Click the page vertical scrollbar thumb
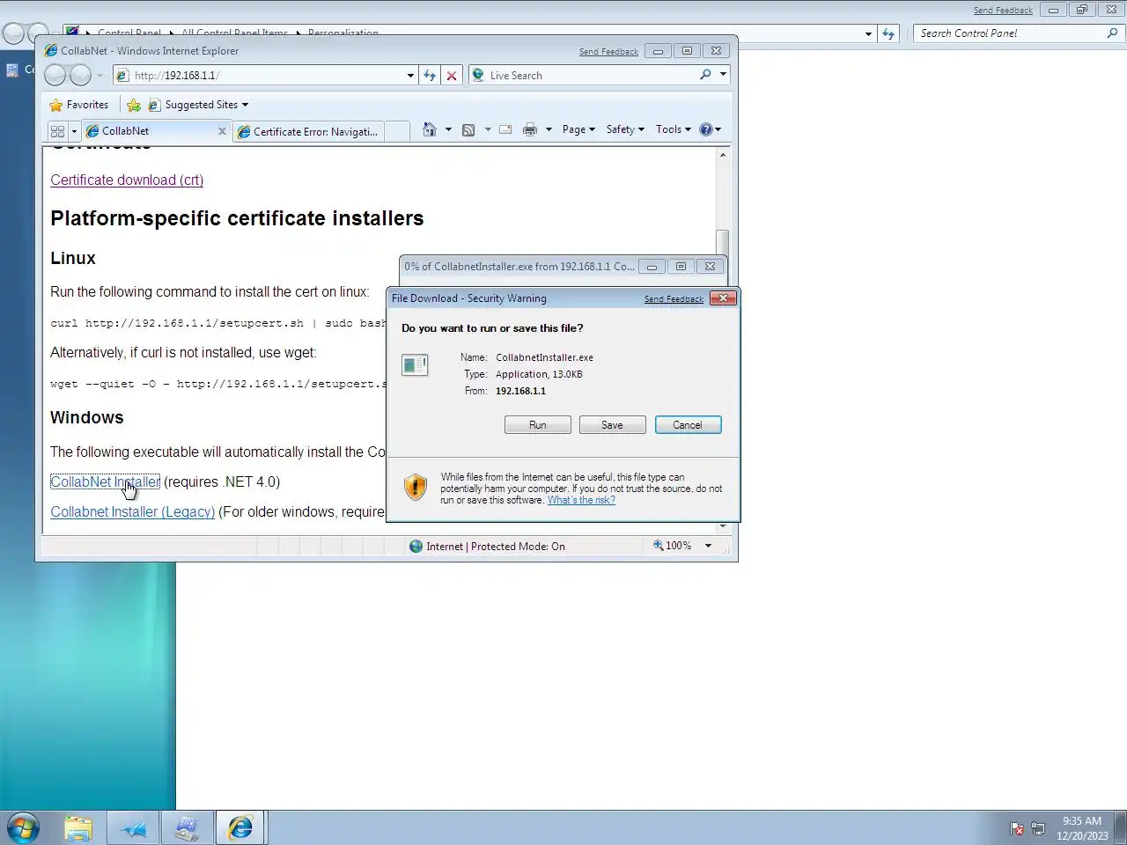Viewport: 1127px width, 845px height. pos(723,245)
